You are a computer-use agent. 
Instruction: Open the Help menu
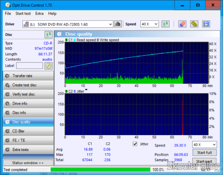pos(52,13)
